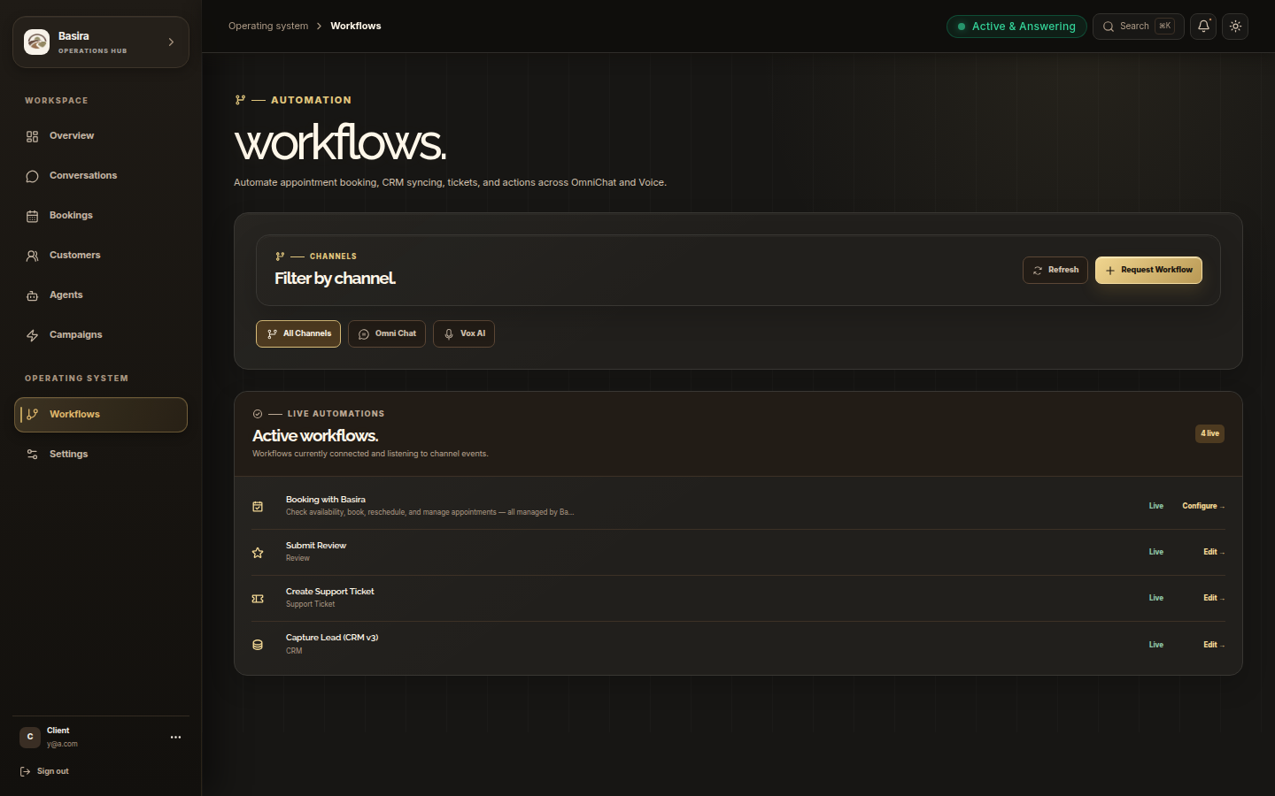Select the Capture Lead (CRM v3) title
Screen dimensions: 1275x796
(332, 638)
